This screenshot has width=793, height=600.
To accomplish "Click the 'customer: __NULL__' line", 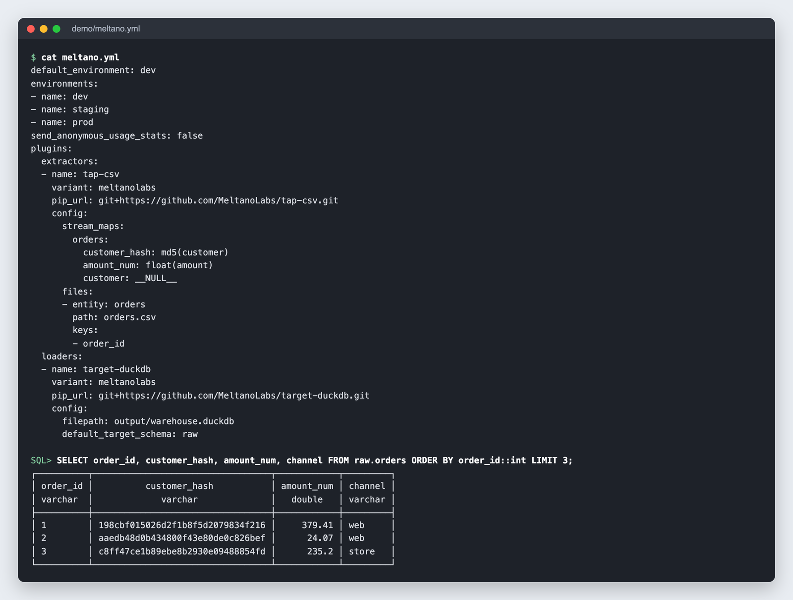I will click(x=130, y=279).
